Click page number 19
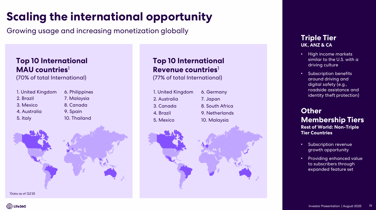The width and height of the screenshot is (376, 210). pos(371,206)
